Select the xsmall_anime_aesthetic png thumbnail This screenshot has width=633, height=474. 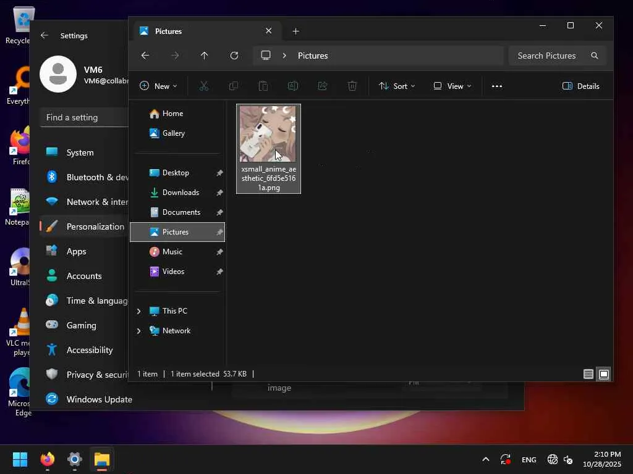pos(268,148)
